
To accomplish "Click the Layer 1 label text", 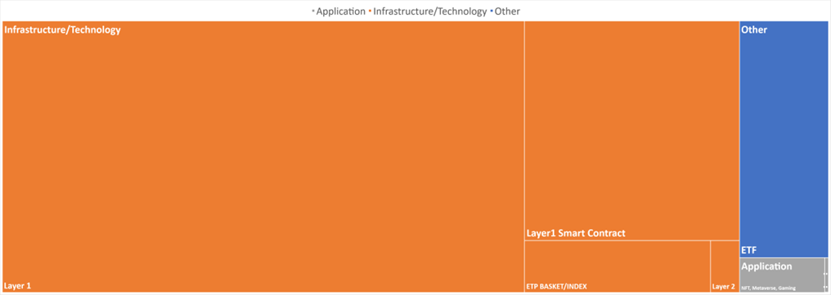I will pyautogui.click(x=17, y=286).
